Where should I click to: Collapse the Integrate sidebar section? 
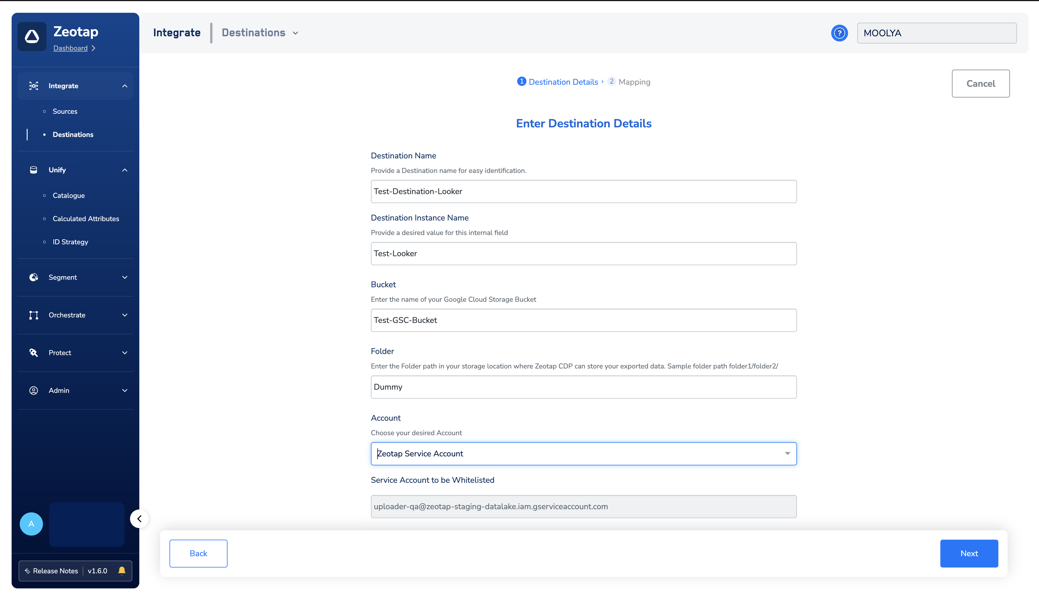click(x=125, y=86)
